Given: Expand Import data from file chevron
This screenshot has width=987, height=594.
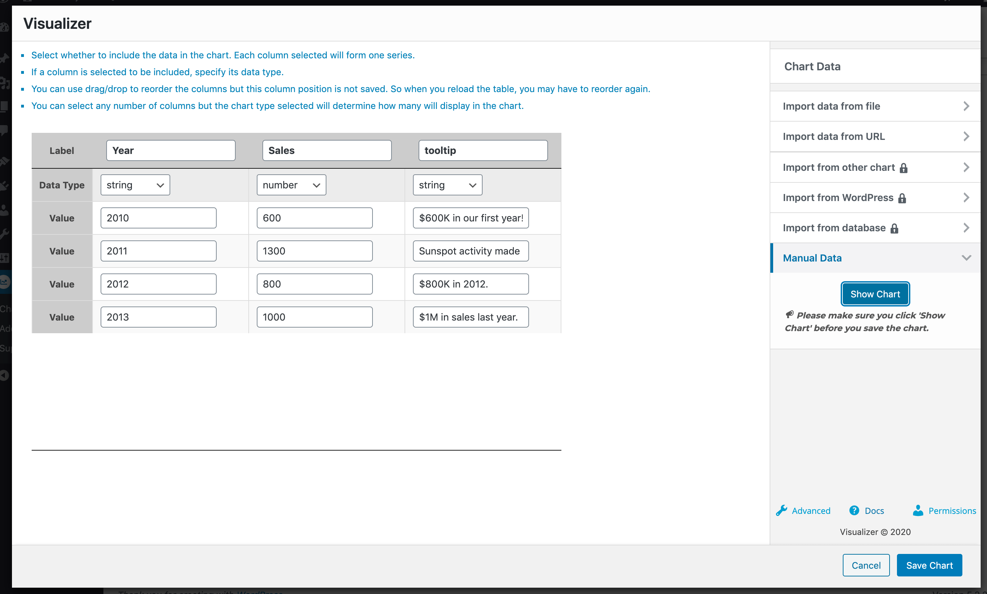Looking at the screenshot, I should (966, 106).
